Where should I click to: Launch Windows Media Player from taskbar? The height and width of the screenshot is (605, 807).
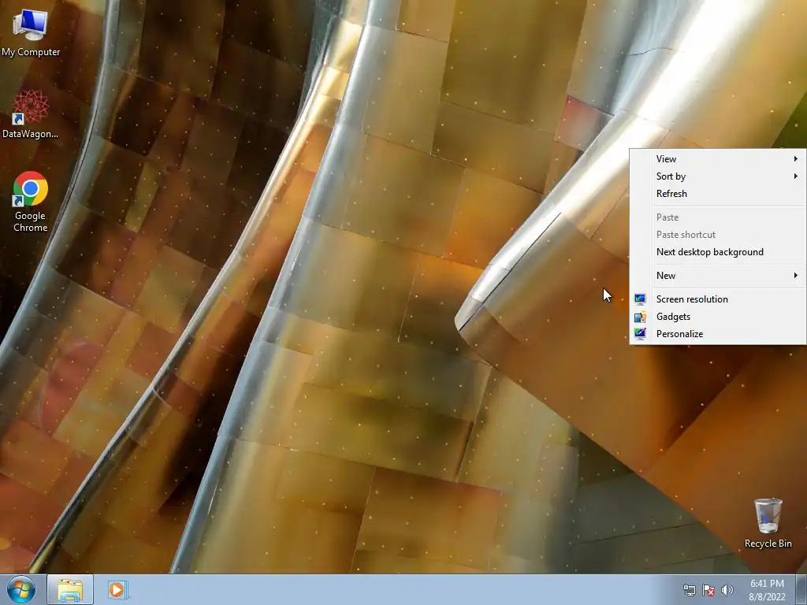[117, 589]
